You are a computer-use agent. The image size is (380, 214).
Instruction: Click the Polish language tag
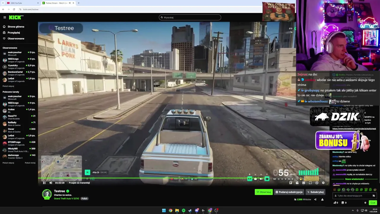[x=85, y=199]
